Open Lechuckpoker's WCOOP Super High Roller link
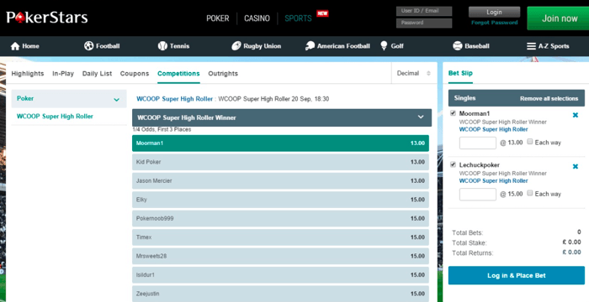Image resolution: width=589 pixels, height=302 pixels. coord(493,180)
